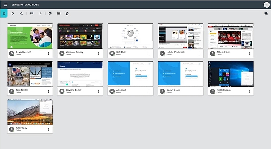Select student name Deeyn Ocana
The image size is (271, 149).
[173, 90]
